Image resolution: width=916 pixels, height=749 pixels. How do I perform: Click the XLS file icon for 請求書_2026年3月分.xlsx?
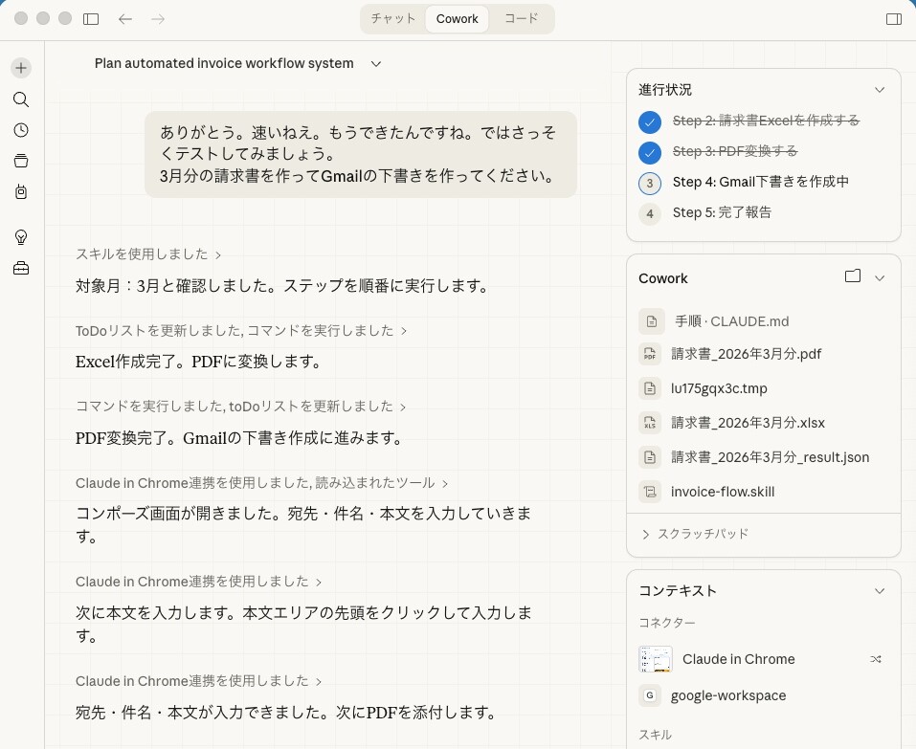click(650, 423)
